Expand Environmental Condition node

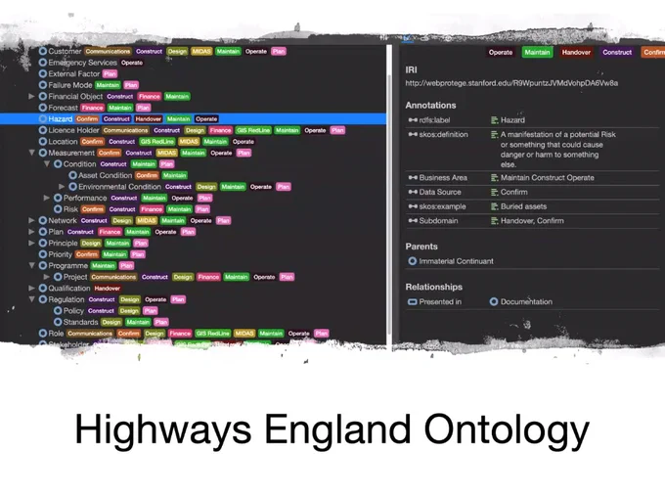point(62,186)
